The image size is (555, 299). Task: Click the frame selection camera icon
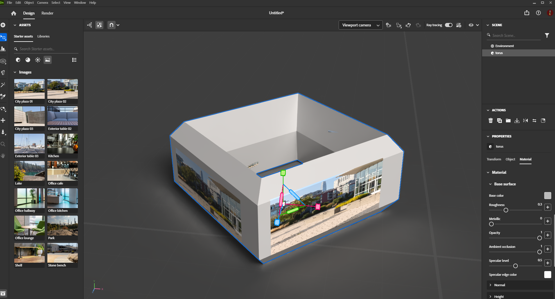tap(399, 25)
